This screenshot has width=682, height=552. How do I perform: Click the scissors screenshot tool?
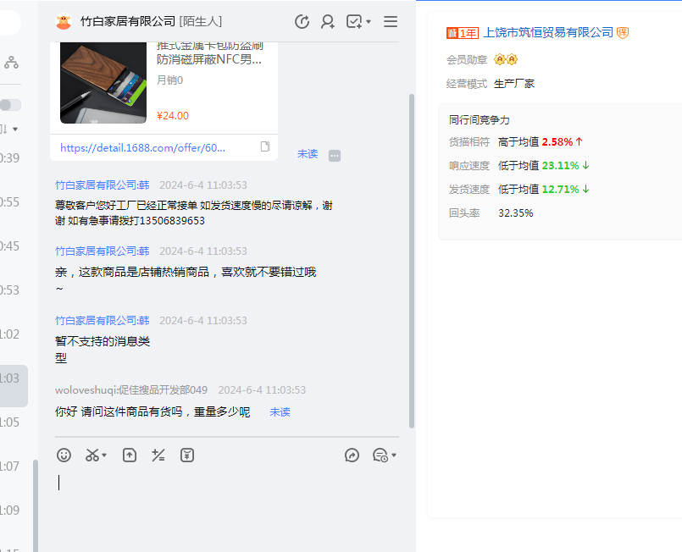tap(92, 455)
